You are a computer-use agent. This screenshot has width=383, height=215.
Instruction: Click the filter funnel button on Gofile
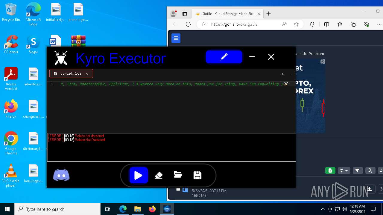pyautogui.click(x=357, y=171)
